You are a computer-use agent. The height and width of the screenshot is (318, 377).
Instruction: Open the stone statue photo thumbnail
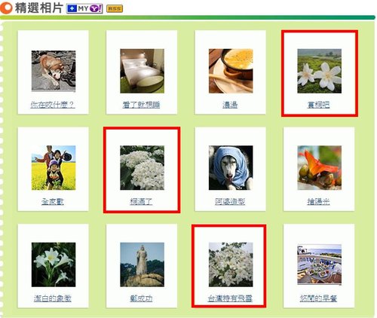(143, 264)
